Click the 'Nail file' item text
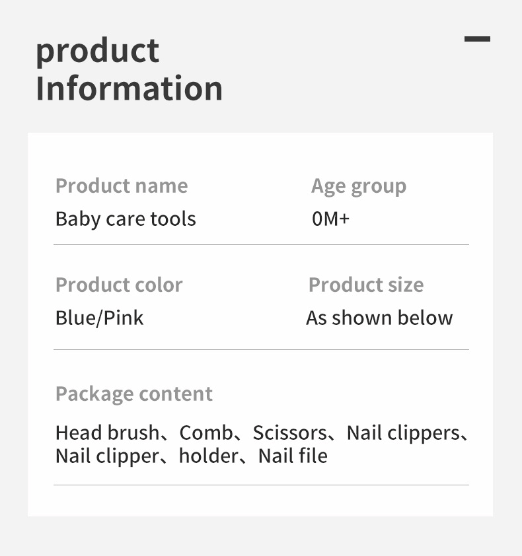The height and width of the screenshot is (556, 522). (x=293, y=456)
